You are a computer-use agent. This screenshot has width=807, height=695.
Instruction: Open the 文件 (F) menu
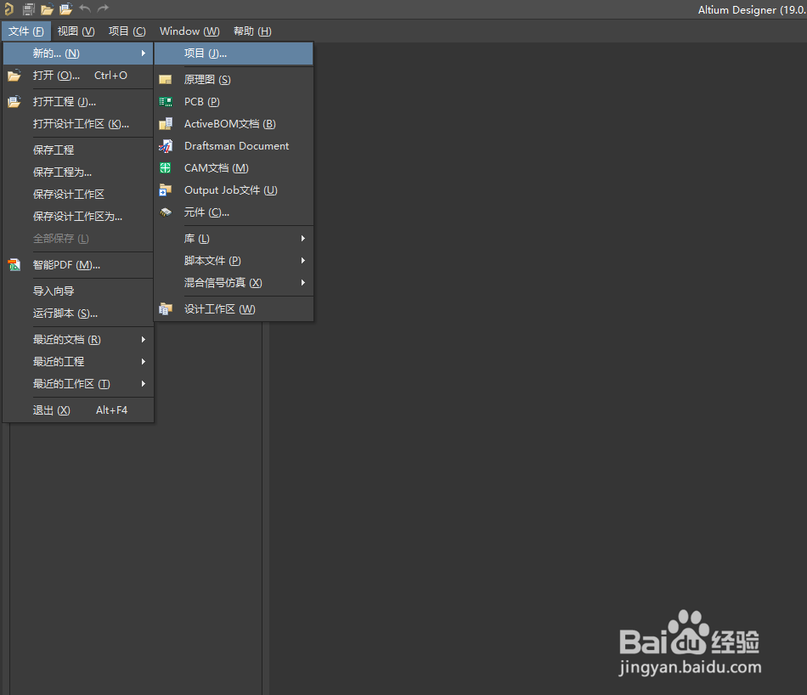tap(26, 31)
